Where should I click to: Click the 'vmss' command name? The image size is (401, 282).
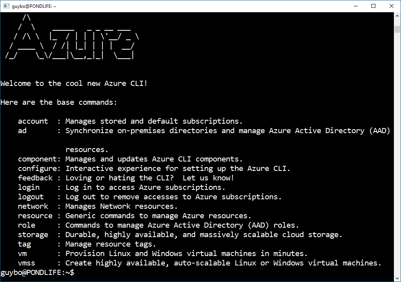click(27, 263)
